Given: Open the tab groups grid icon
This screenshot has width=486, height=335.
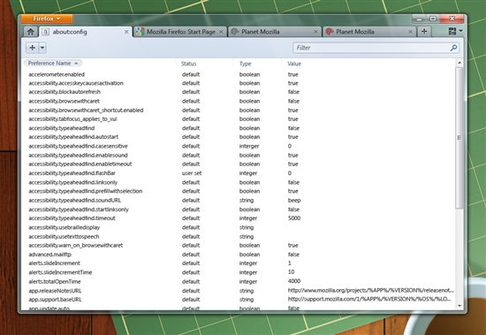Looking at the screenshot, I should (x=452, y=31).
